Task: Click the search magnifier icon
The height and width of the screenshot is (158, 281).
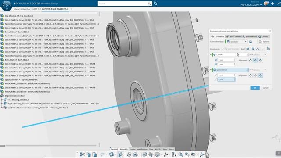Action: [x=149, y=4]
